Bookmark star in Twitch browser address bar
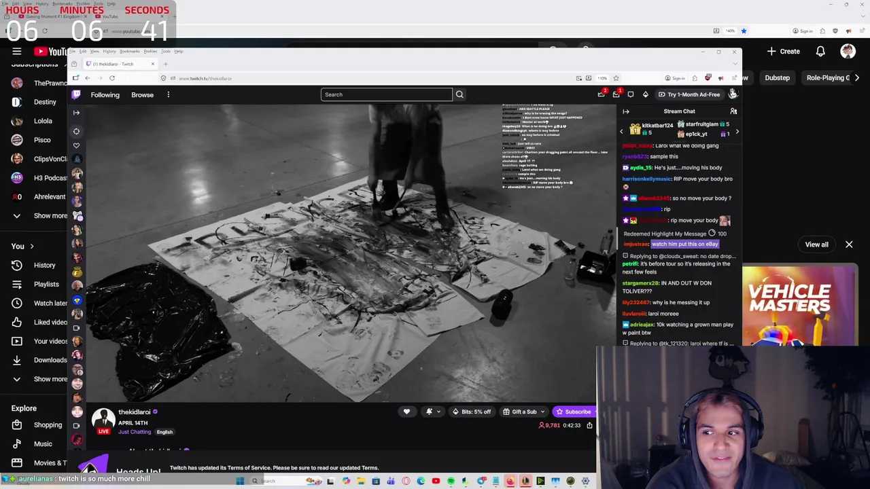Image resolution: width=870 pixels, height=489 pixels. point(616,78)
